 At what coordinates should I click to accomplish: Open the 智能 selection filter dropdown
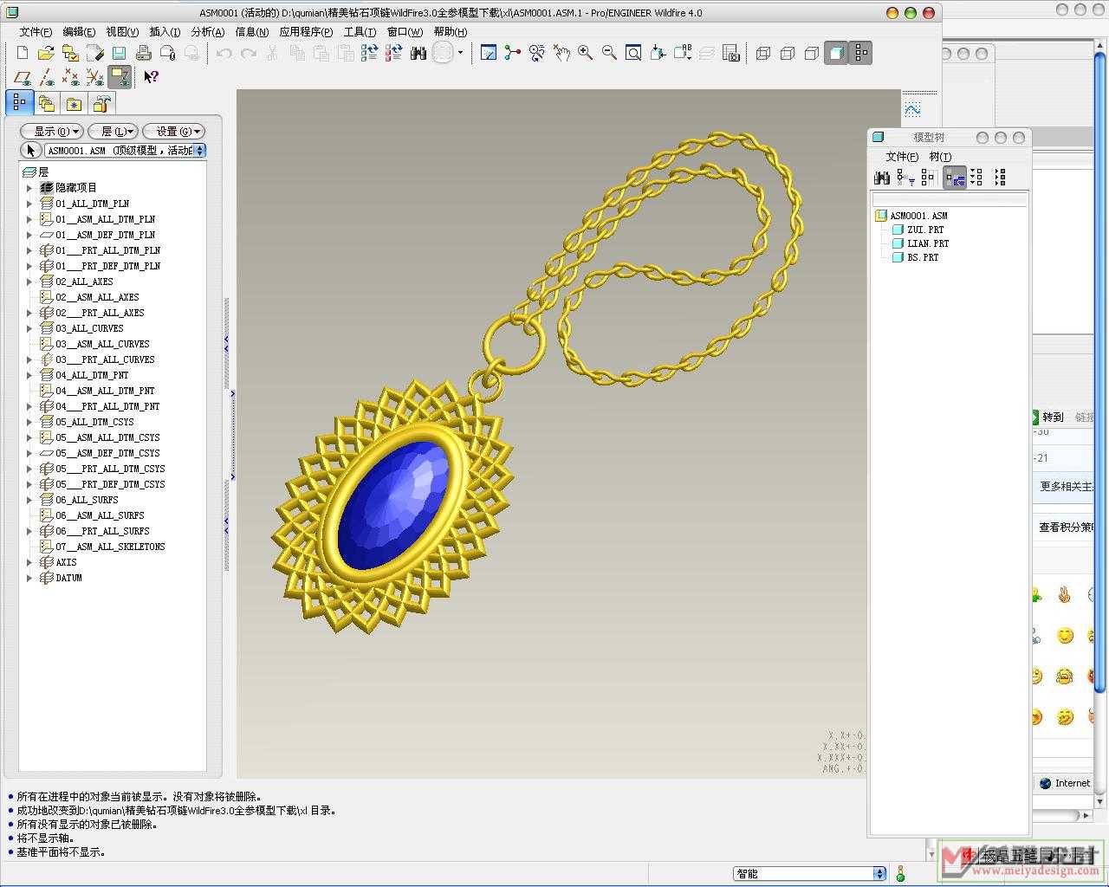(x=879, y=874)
